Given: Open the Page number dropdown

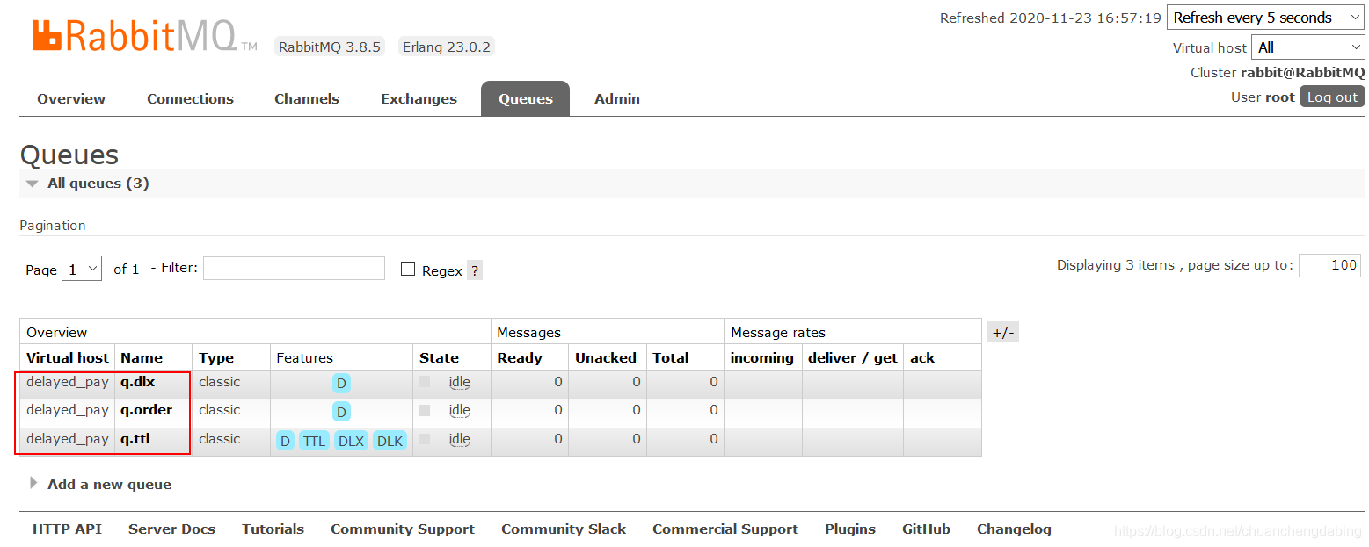Looking at the screenshot, I should (x=82, y=270).
